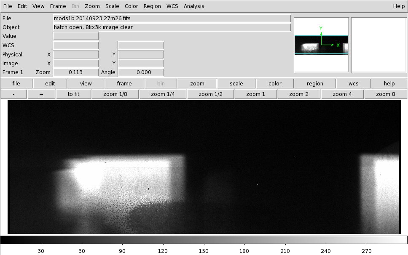Click the region button in button bar

315,84
